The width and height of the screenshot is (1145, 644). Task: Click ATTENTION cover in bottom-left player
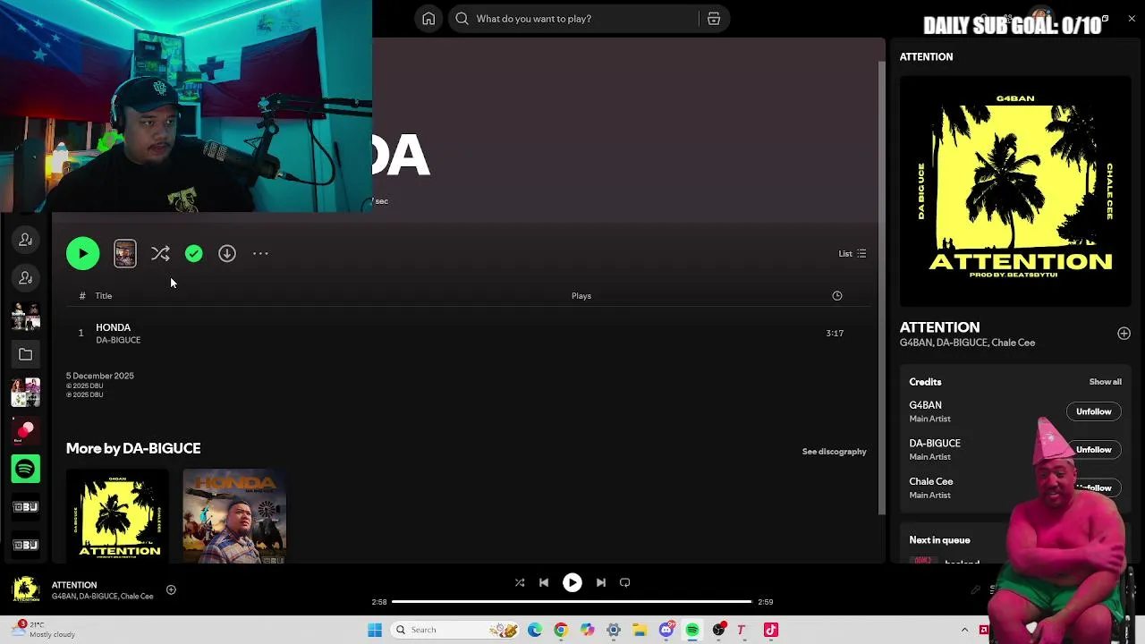click(25, 589)
